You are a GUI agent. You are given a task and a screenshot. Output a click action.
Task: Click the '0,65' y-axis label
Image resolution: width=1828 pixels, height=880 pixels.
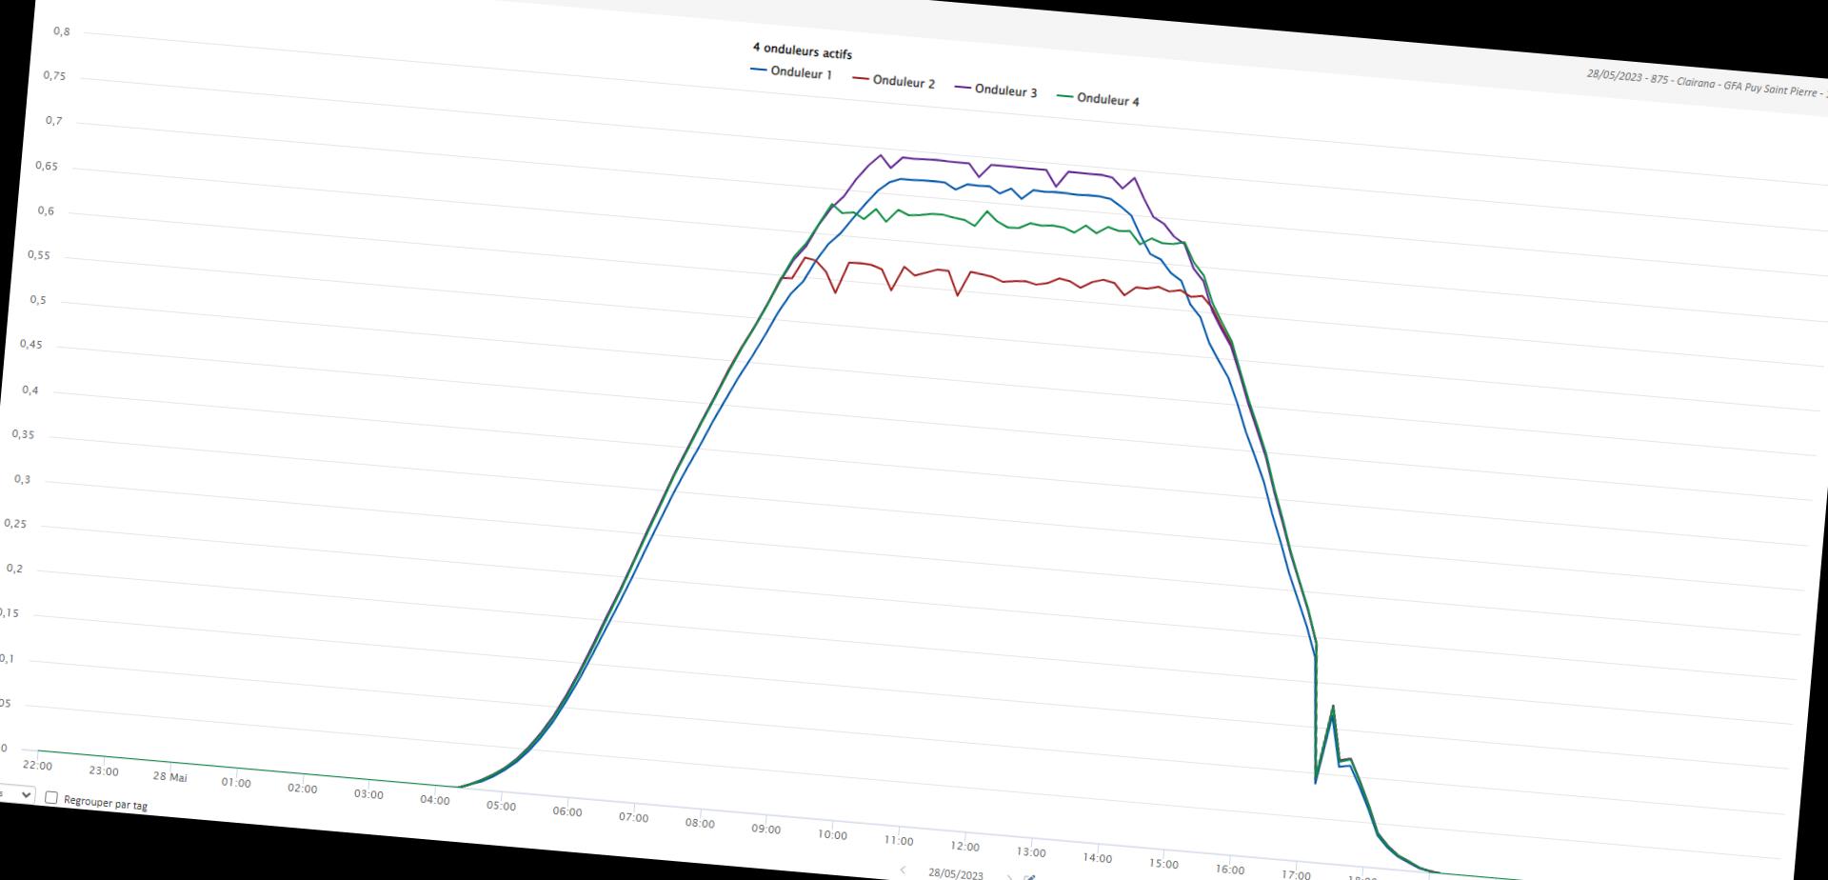pyautogui.click(x=47, y=166)
